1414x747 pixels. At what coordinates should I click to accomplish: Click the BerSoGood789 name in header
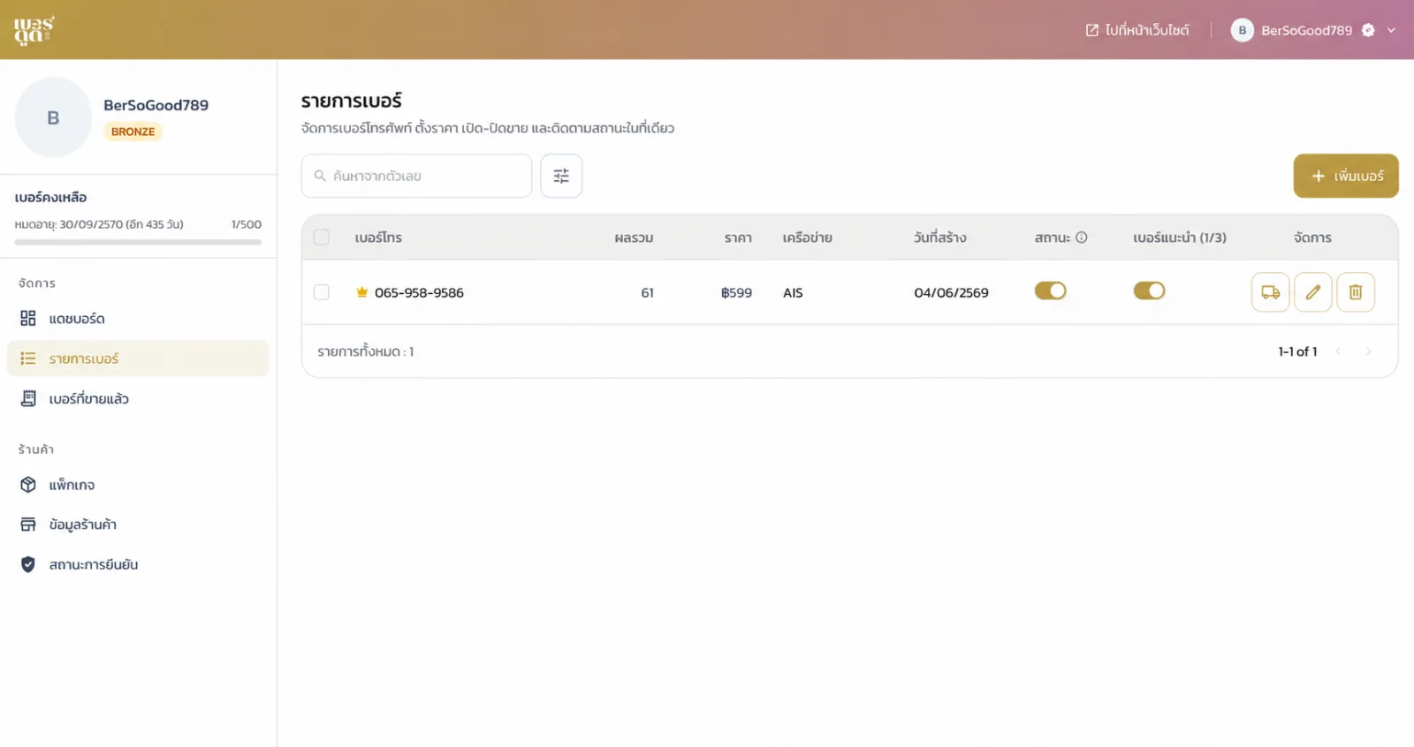1306,30
